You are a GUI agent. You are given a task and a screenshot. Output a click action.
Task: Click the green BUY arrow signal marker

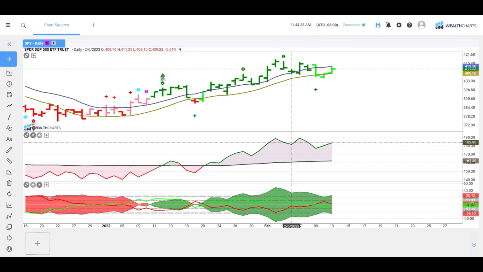point(163,77)
